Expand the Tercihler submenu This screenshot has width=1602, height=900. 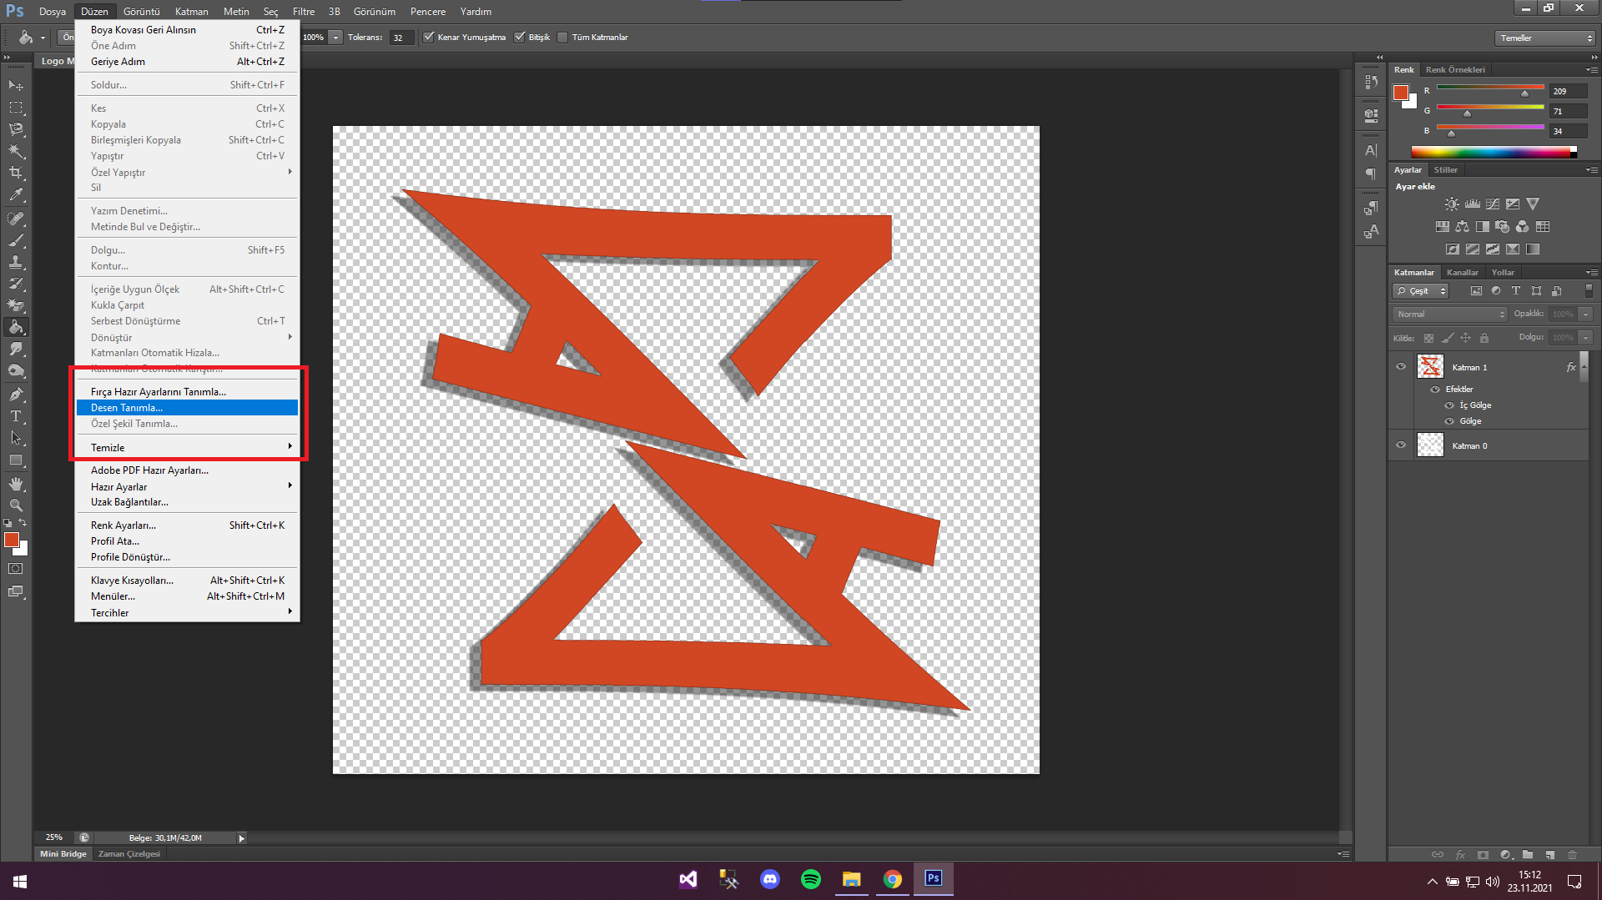click(187, 613)
